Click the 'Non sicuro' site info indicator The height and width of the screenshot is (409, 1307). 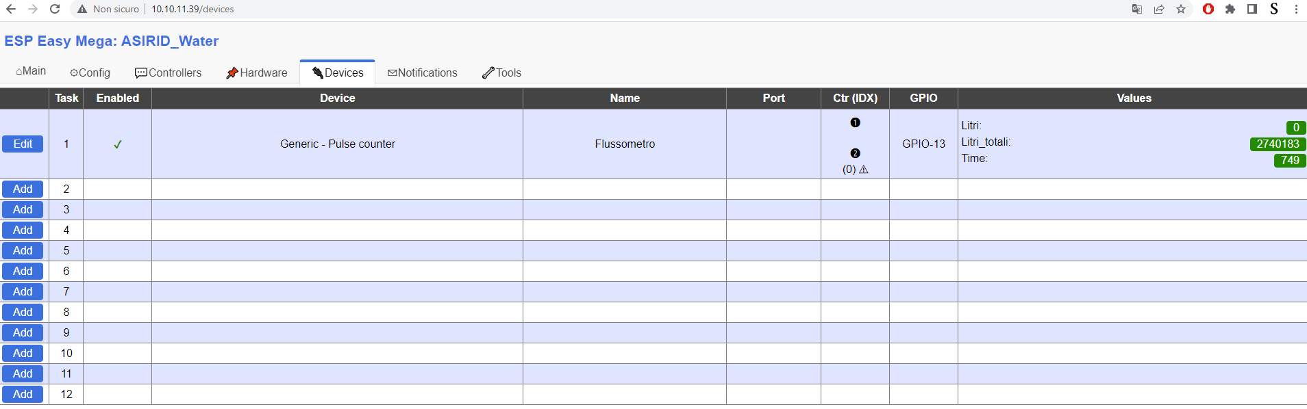tap(108, 9)
